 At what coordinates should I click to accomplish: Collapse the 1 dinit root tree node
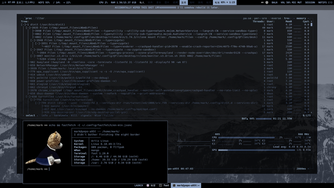point(23,25)
